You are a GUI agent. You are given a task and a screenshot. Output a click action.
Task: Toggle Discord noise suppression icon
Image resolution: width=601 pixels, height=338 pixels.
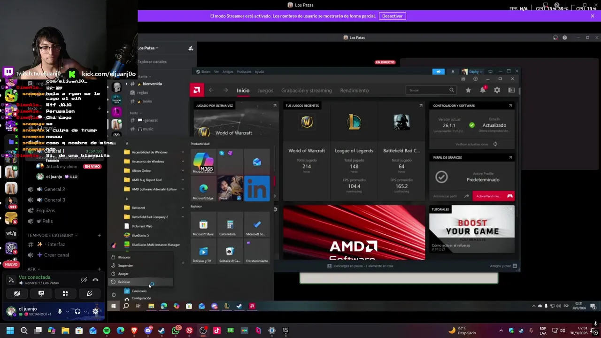pyautogui.click(x=84, y=280)
